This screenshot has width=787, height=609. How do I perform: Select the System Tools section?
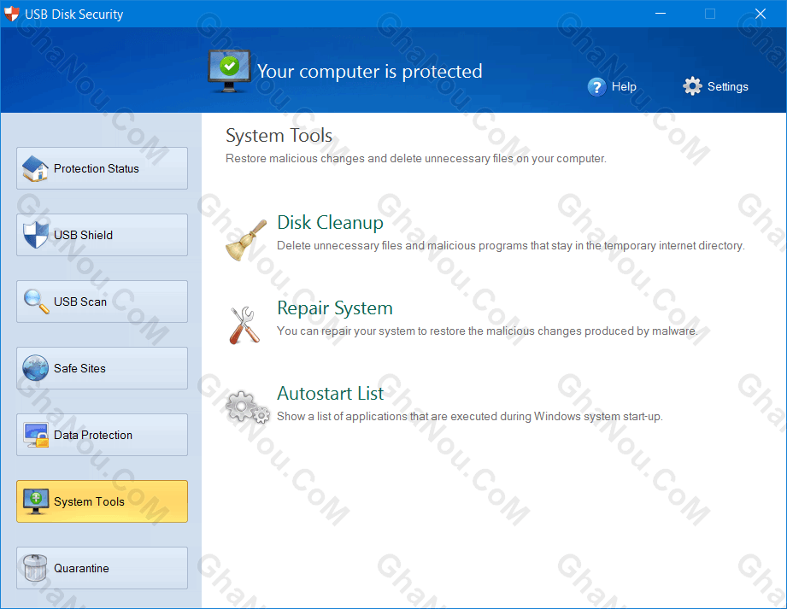pos(102,501)
